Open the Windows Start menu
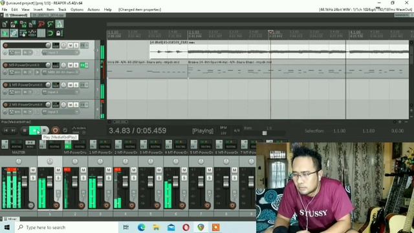The image size is (414, 233). click(7, 227)
